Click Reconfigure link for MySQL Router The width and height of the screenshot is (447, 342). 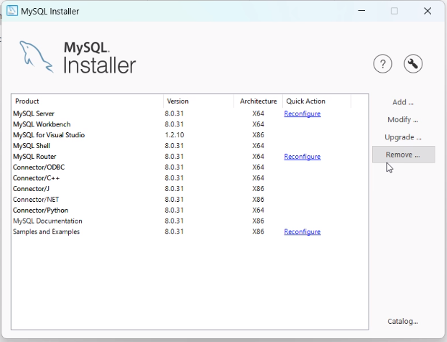(x=302, y=157)
